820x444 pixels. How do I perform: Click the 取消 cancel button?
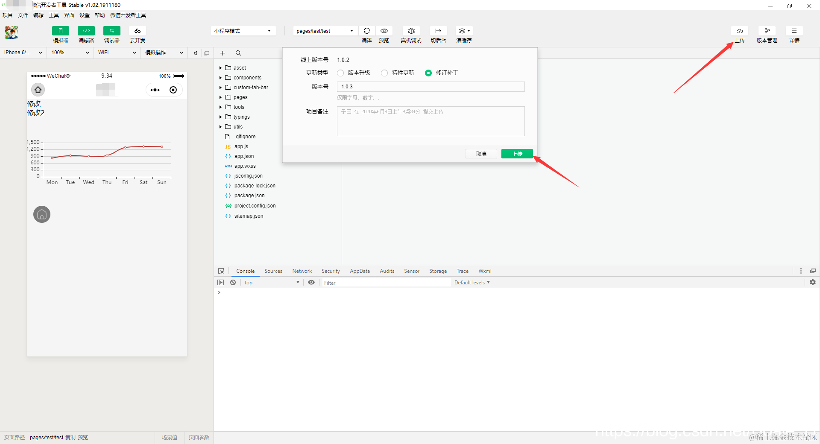[x=481, y=154]
